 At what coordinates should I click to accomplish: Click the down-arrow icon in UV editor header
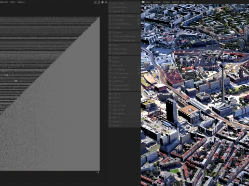(x=106, y=2)
